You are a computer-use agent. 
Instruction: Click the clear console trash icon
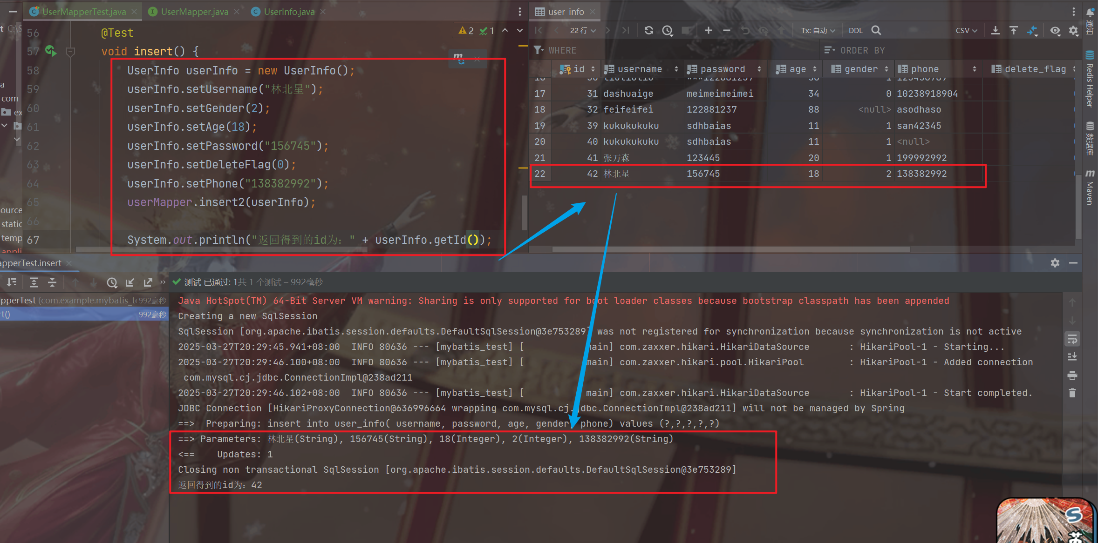[1072, 393]
